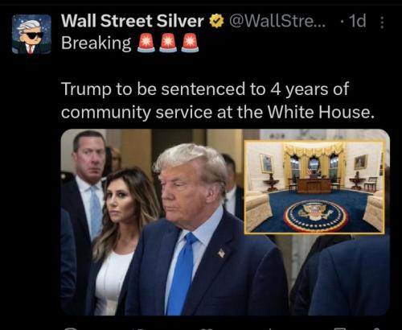Click the Wall Street Silver display name
402x330 pixels.
(133, 21)
